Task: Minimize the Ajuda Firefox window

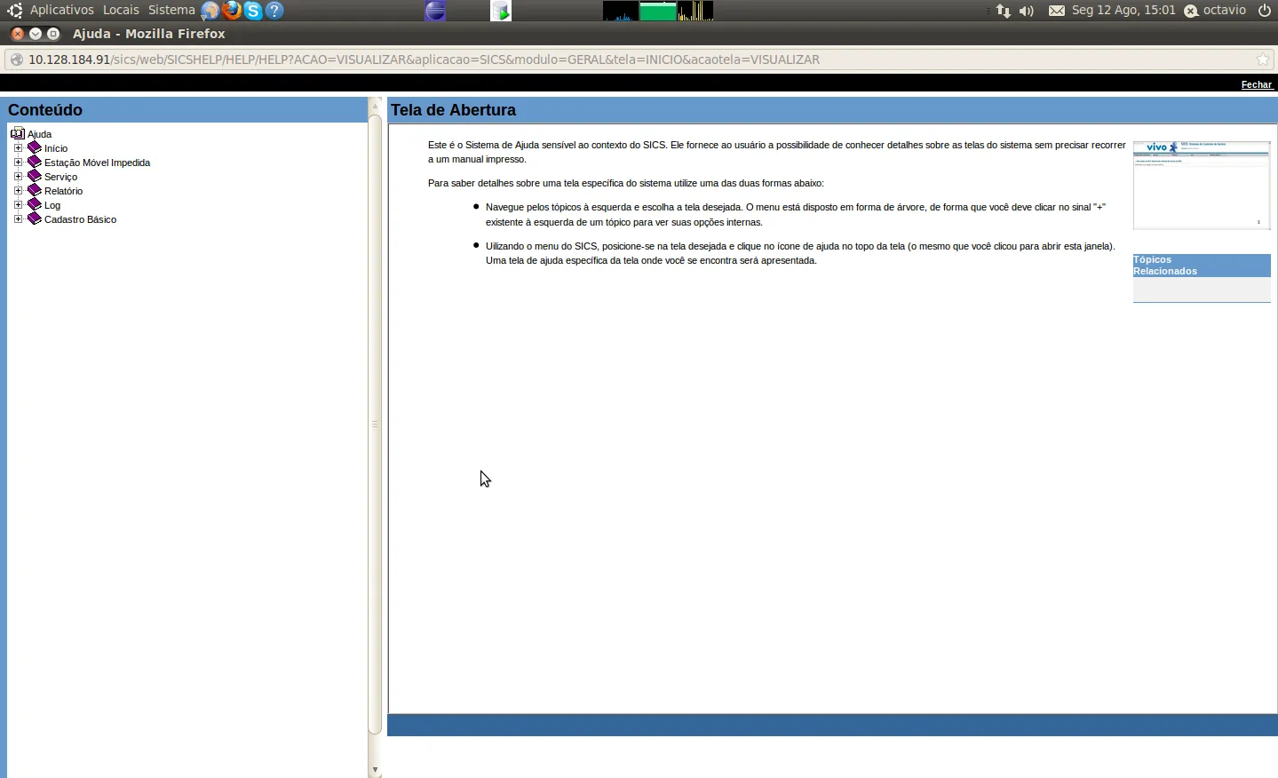Action: [x=36, y=34]
